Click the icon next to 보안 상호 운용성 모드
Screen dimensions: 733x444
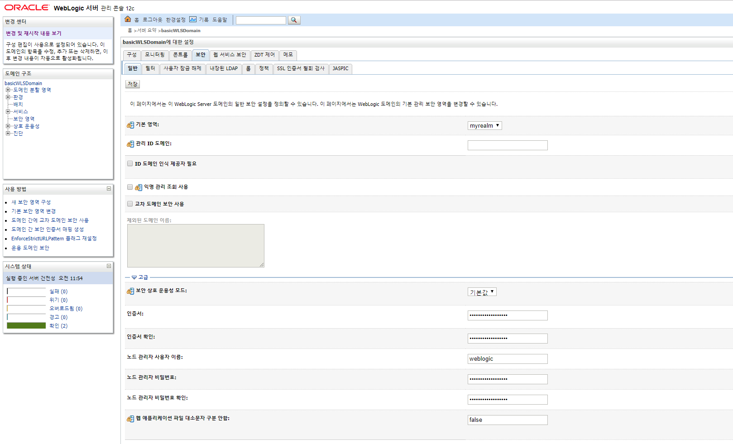coord(130,291)
